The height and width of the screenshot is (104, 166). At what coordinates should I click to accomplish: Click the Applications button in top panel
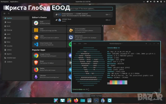[x=14, y=2]
